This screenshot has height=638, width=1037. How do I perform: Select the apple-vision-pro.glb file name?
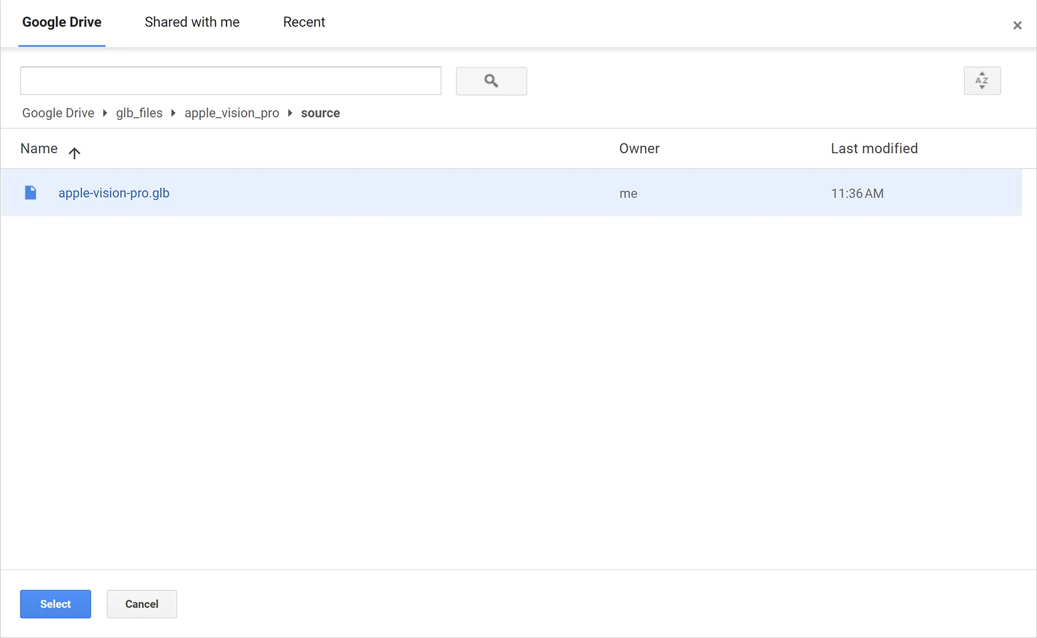114,193
